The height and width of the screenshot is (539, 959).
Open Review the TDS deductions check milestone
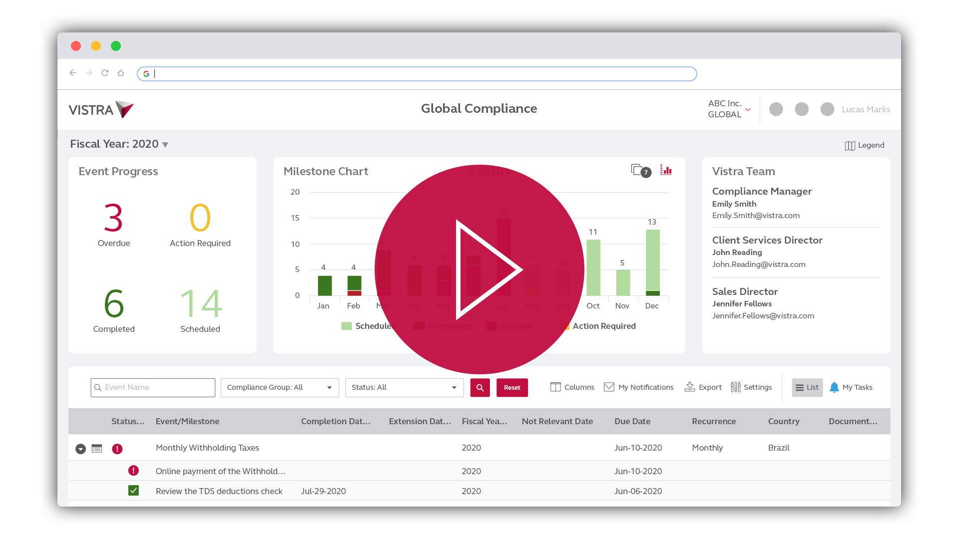[219, 491]
